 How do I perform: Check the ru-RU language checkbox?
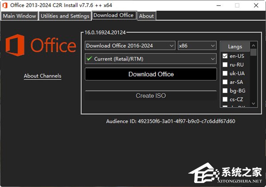tap(225, 64)
